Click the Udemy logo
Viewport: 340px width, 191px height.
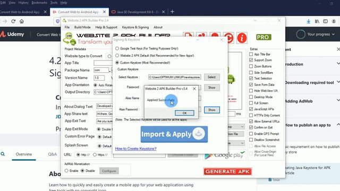pos(12,34)
